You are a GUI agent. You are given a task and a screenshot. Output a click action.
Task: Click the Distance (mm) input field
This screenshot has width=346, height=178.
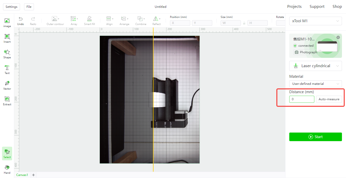tap(301, 99)
